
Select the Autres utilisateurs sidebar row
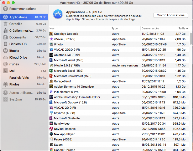pos(24,93)
